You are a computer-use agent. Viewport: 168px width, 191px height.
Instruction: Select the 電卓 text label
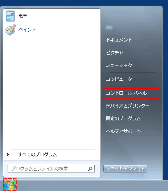tap(23, 16)
